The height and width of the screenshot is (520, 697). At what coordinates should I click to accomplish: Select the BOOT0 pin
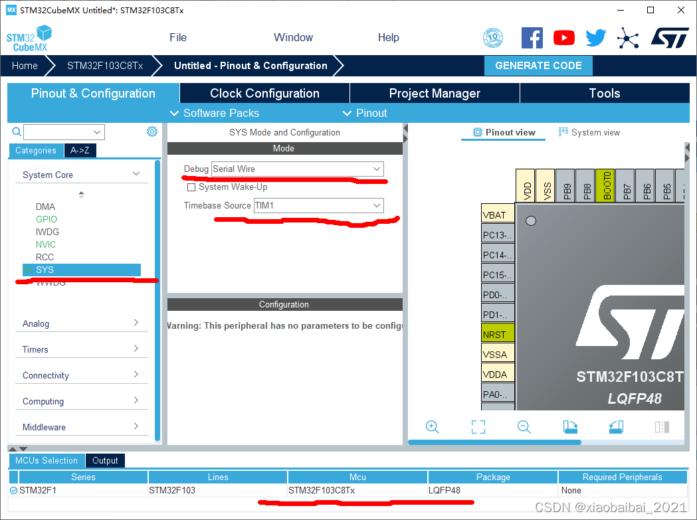(605, 185)
